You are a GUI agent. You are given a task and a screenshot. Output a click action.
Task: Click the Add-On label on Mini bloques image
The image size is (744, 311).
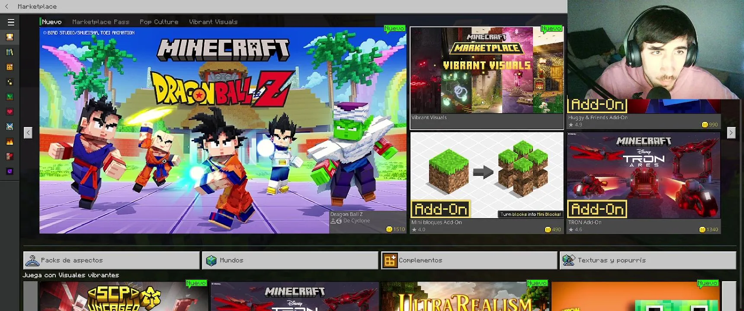(441, 209)
